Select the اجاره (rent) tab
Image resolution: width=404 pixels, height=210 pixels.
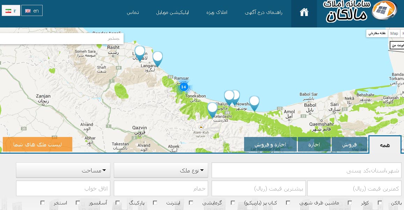(x=314, y=145)
